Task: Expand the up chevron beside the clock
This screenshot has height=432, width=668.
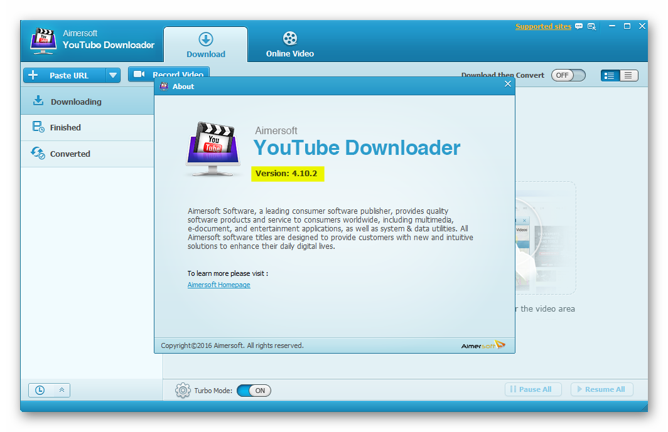Action: [x=62, y=390]
